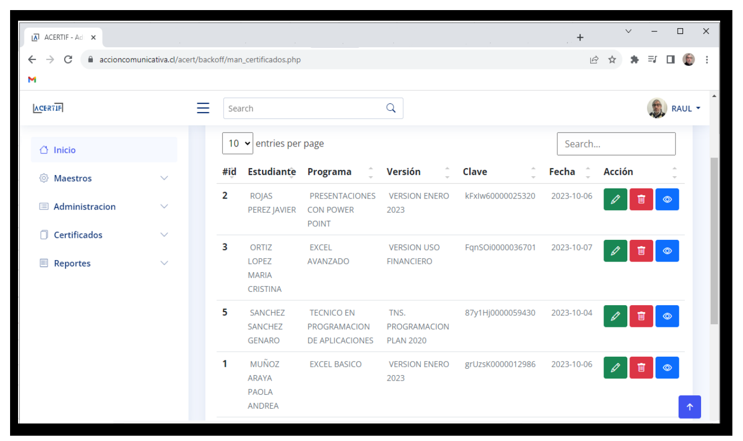
Task: View details for SANCHEZ SANCHEZ GENARO
Action: [x=667, y=316]
